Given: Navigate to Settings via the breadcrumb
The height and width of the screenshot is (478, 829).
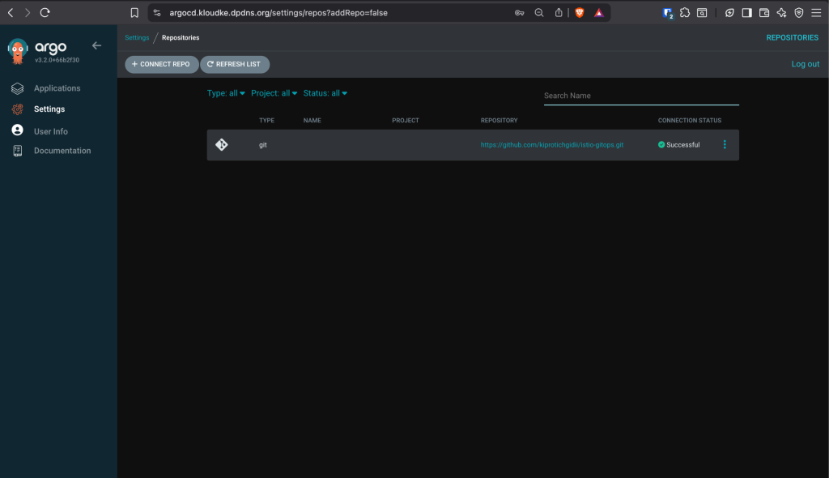Looking at the screenshot, I should pyautogui.click(x=136, y=37).
